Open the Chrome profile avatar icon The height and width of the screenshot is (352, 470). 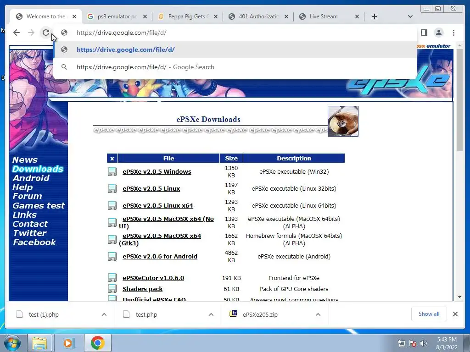tap(438, 33)
